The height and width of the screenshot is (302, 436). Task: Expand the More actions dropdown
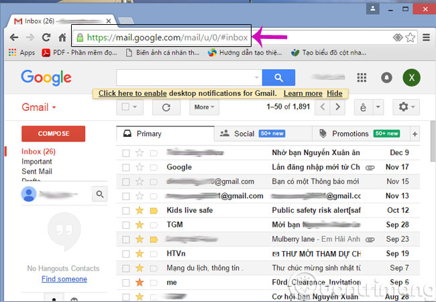click(x=204, y=107)
